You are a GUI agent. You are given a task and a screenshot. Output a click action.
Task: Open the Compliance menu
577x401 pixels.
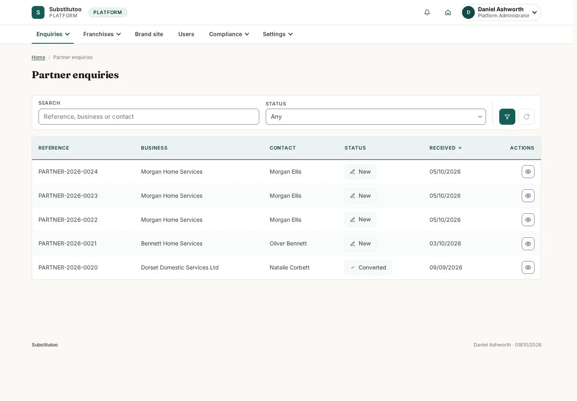coord(229,34)
